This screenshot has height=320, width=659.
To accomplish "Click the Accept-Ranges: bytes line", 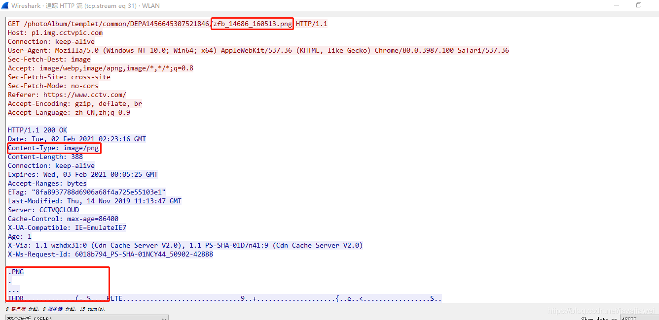I will [47, 183].
